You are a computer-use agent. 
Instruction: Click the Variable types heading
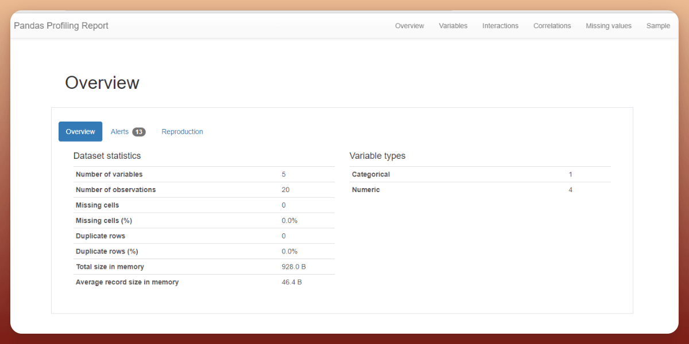377,156
